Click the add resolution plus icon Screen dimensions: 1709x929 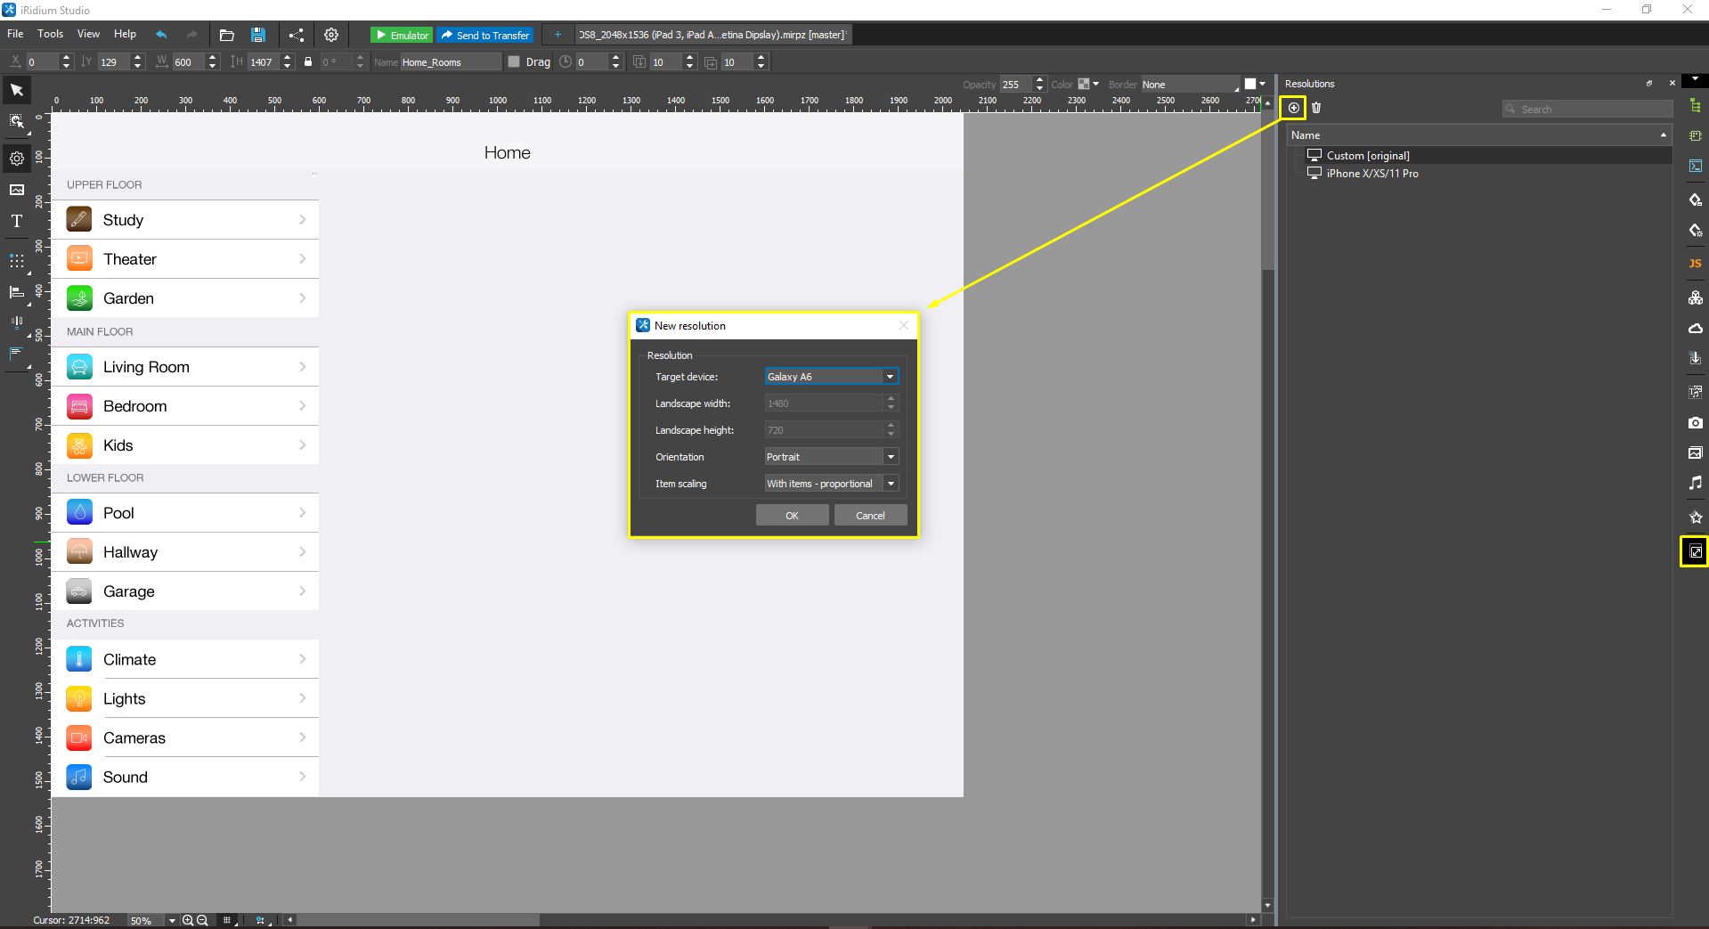coord(1292,107)
